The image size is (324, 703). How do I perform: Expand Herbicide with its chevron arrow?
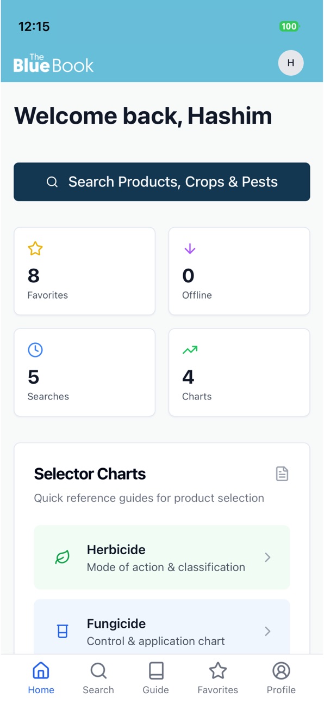pyautogui.click(x=267, y=557)
